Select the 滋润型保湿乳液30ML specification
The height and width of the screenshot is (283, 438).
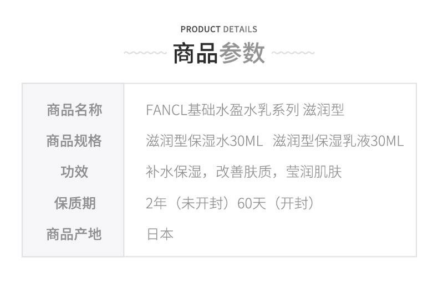point(339,141)
